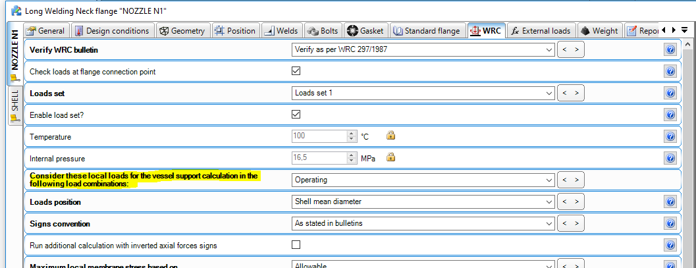The height and width of the screenshot is (268, 696).
Task: Open help for Signs convention
Action: [670, 223]
